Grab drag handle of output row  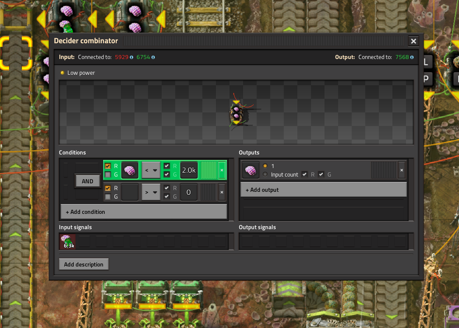384,170
